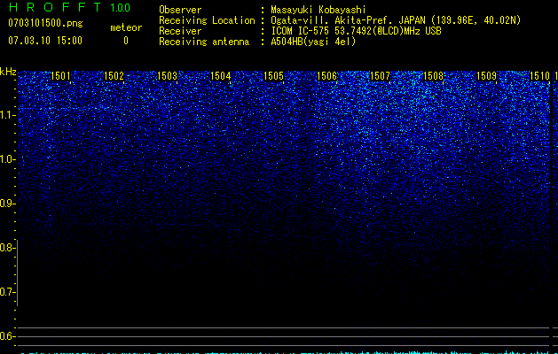This screenshot has height=354, width=558.
Task: Click the 1508 time marker
Action: click(433, 76)
